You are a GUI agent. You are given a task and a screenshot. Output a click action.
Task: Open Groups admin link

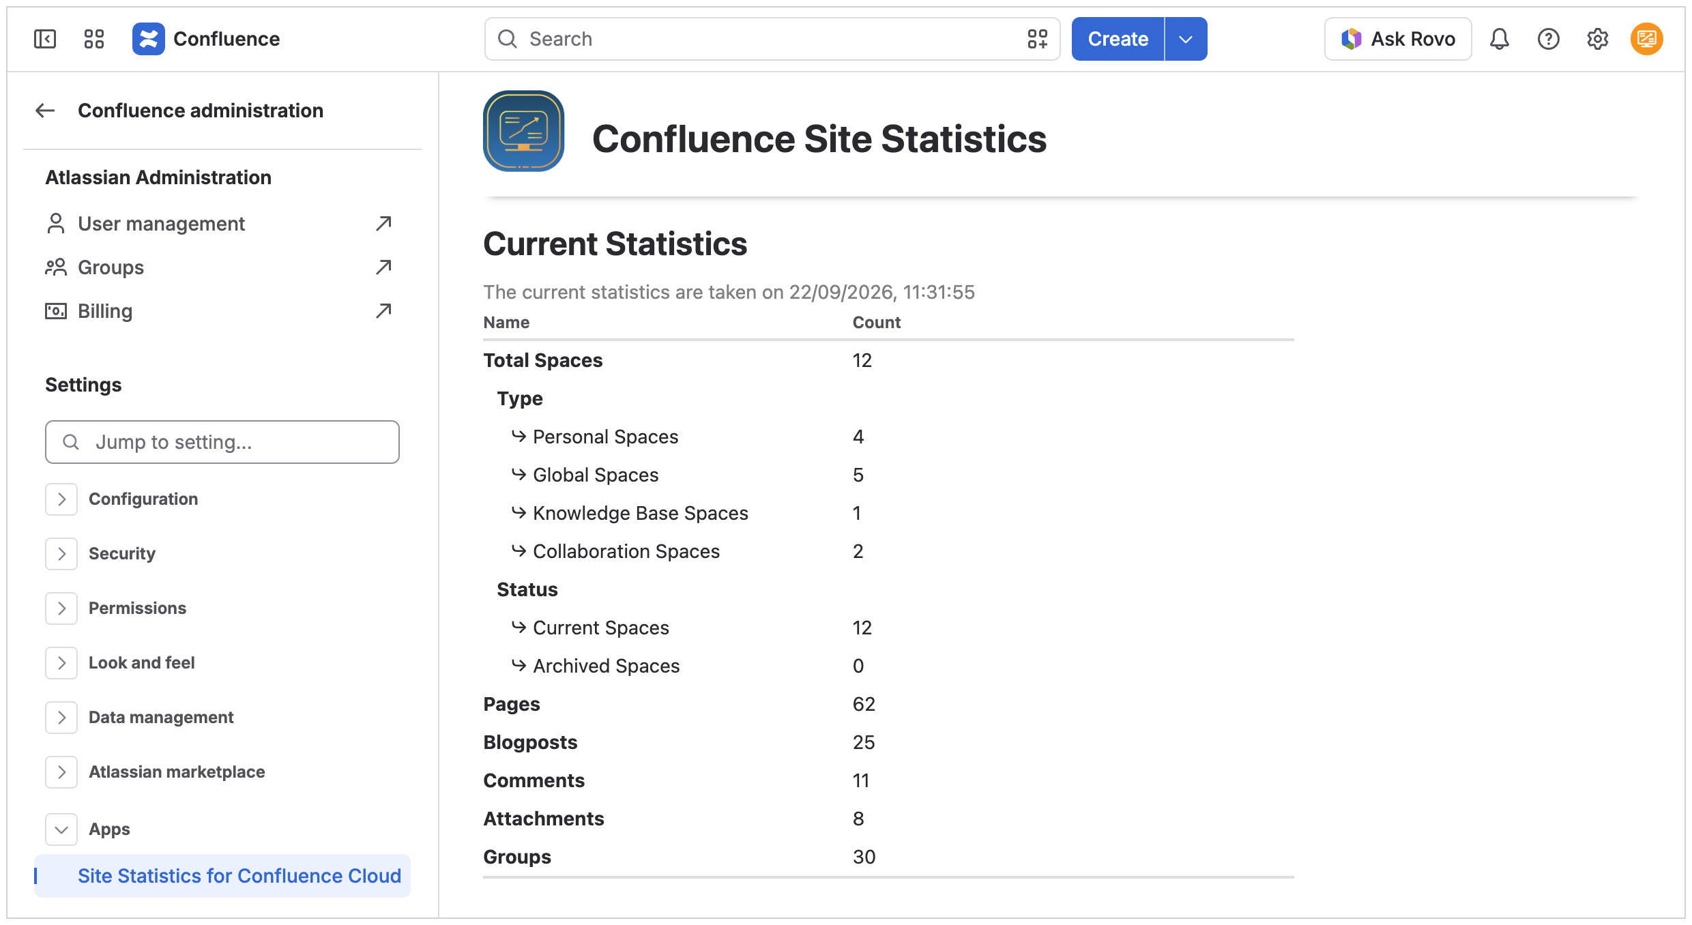pos(111,267)
